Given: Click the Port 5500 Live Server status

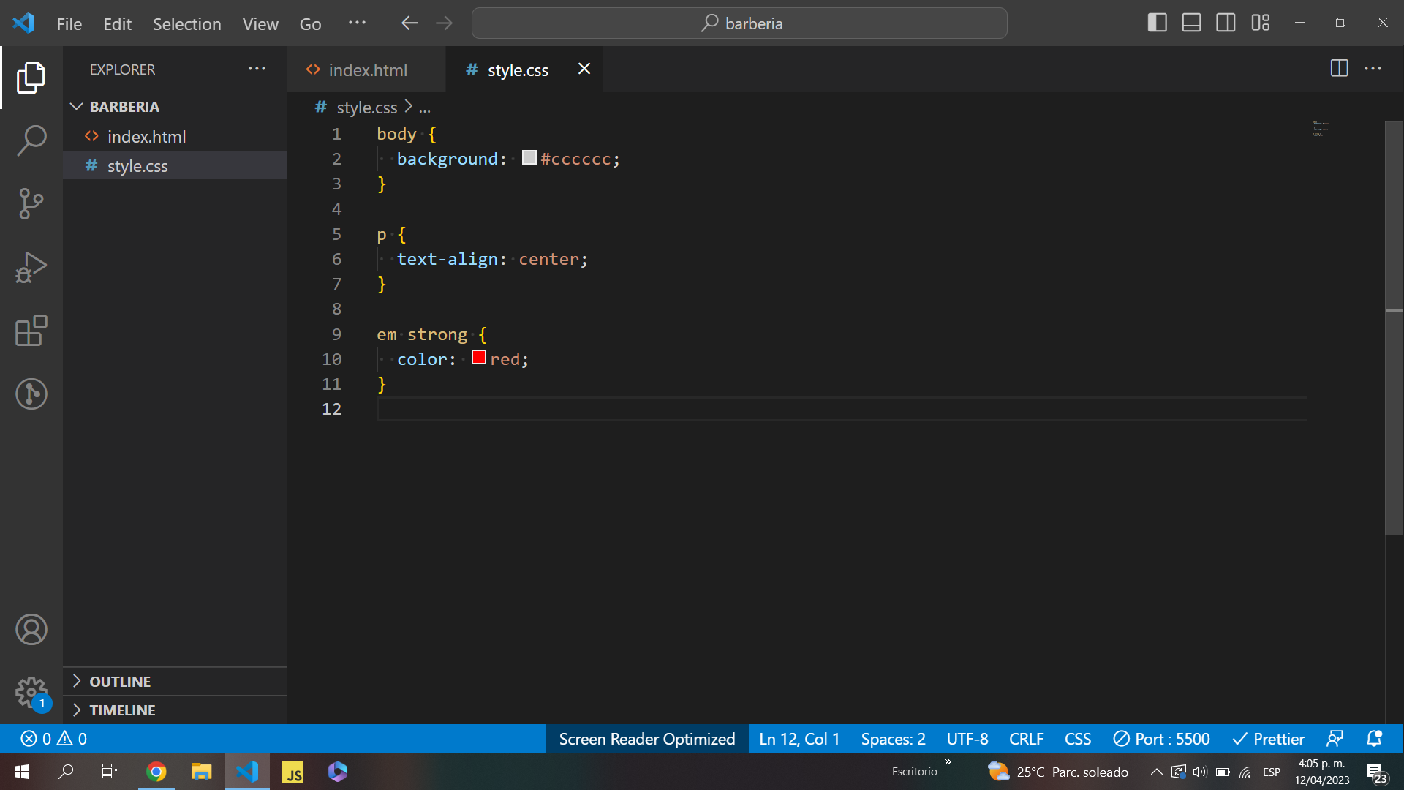Looking at the screenshot, I should tap(1161, 739).
